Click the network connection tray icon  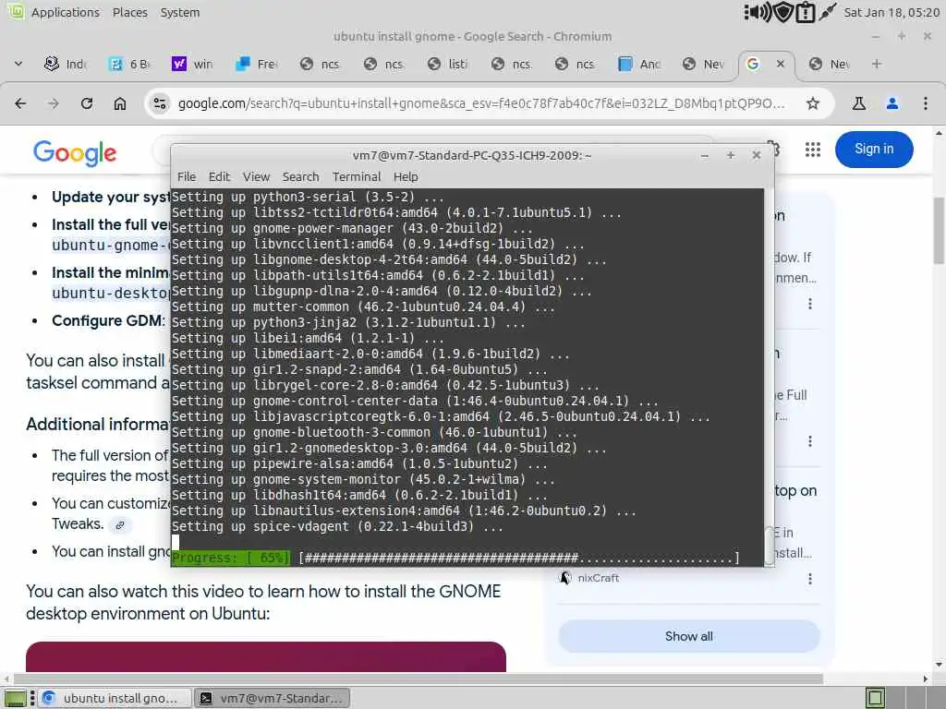click(x=828, y=12)
